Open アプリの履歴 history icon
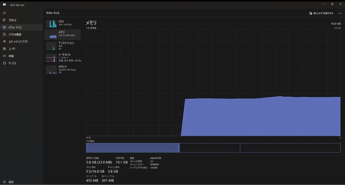 click(x=4, y=34)
